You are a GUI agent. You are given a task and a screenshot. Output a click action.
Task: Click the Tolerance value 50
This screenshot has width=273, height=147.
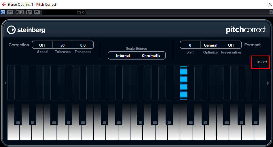tap(62, 45)
